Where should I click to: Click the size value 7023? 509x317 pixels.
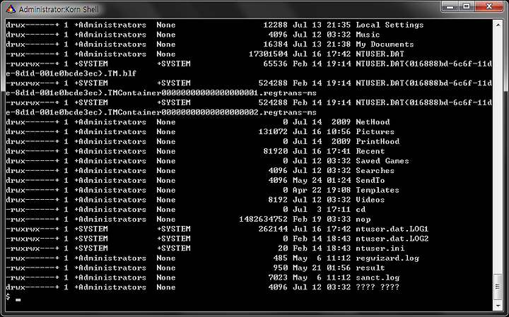tap(278, 277)
